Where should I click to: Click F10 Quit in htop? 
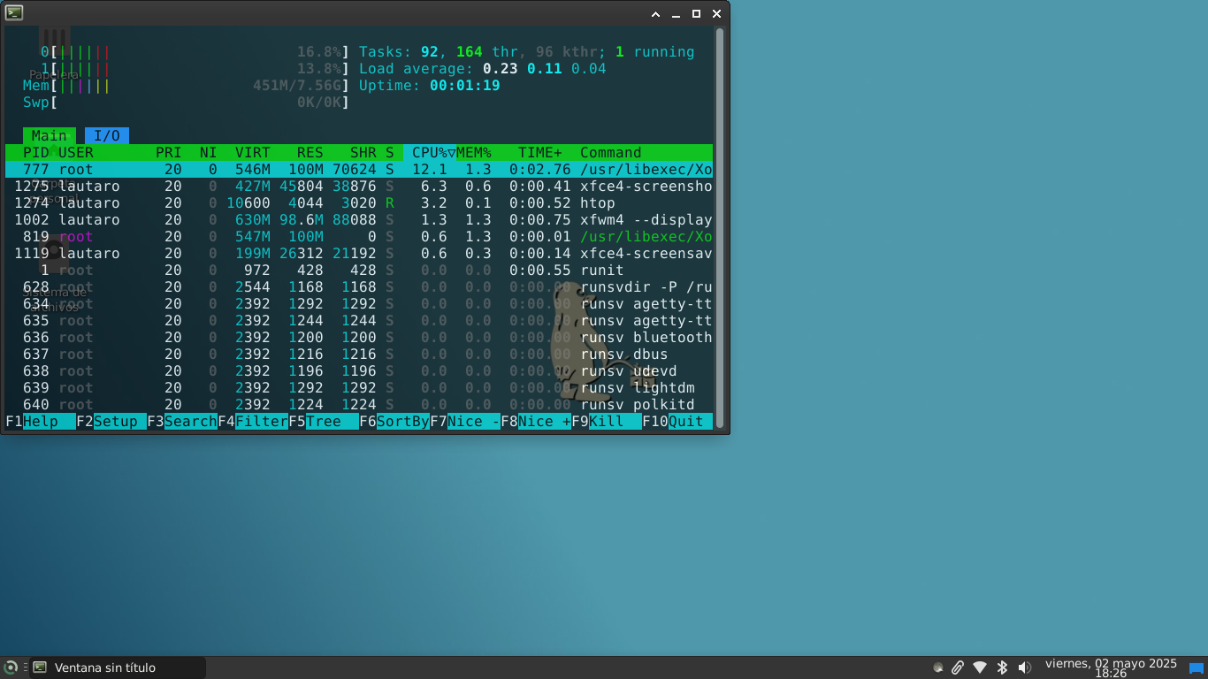(x=677, y=421)
